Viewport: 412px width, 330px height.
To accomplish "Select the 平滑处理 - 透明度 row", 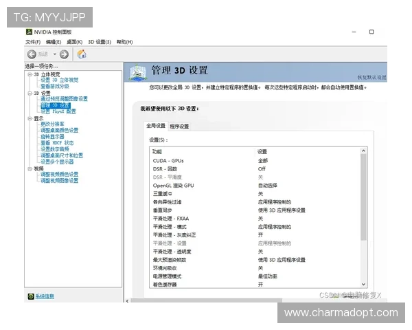I will click(x=255, y=252).
